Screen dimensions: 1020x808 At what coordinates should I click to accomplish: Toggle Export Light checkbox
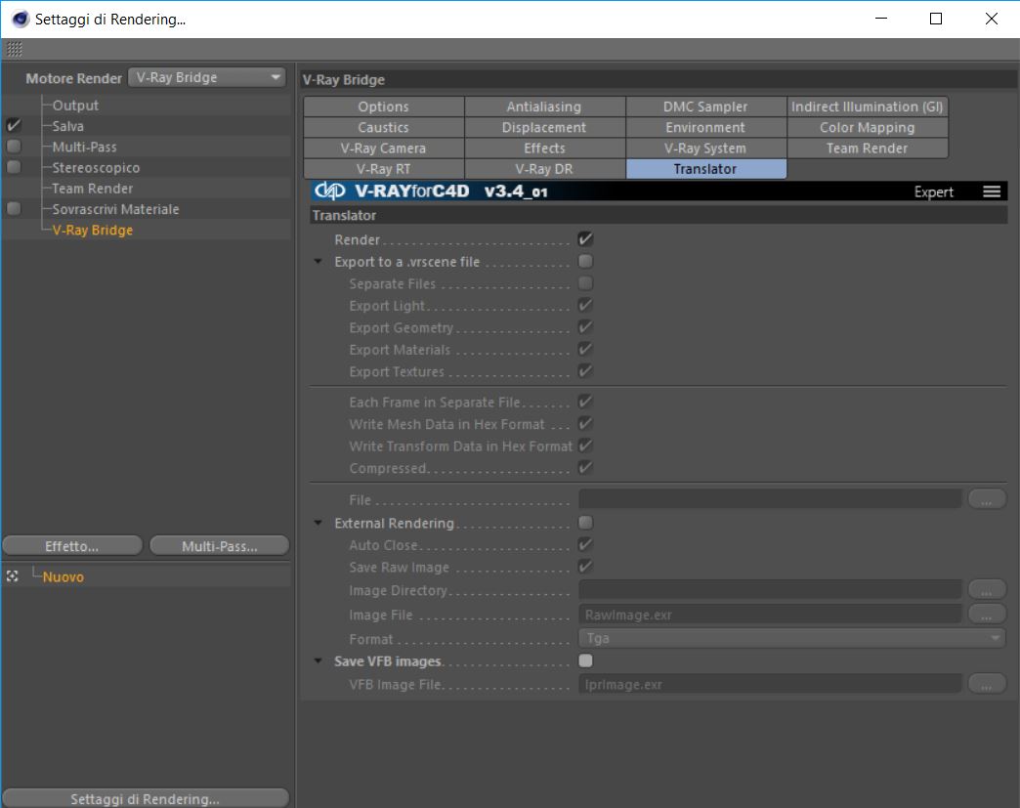[585, 305]
